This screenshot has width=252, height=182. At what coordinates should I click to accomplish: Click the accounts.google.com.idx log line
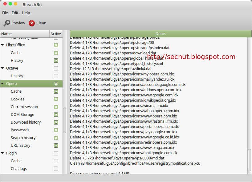(x=128, y=84)
